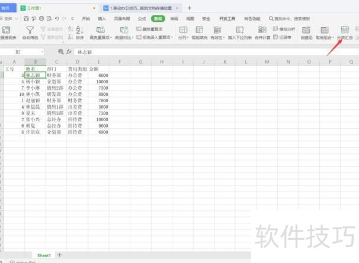Click the highlight duplicates (高亮重复项) icon
Viewport: 359px width, 263px height.
(x=100, y=30)
